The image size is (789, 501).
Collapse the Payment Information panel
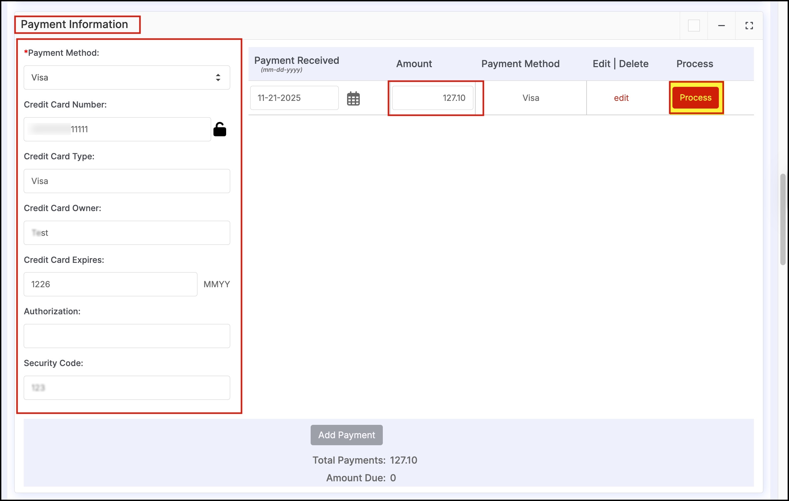point(721,26)
